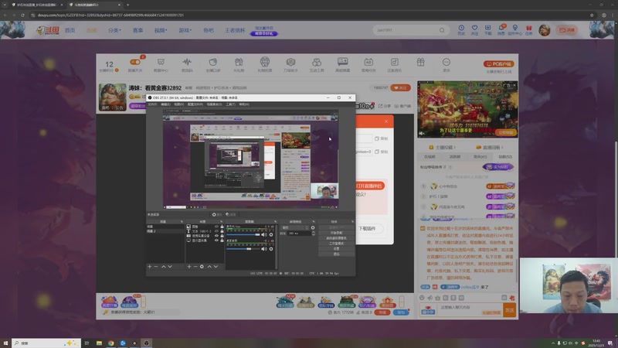This screenshot has width=618, height=348.
Task: Click the orange Follow heart button
Action: click(x=400, y=87)
